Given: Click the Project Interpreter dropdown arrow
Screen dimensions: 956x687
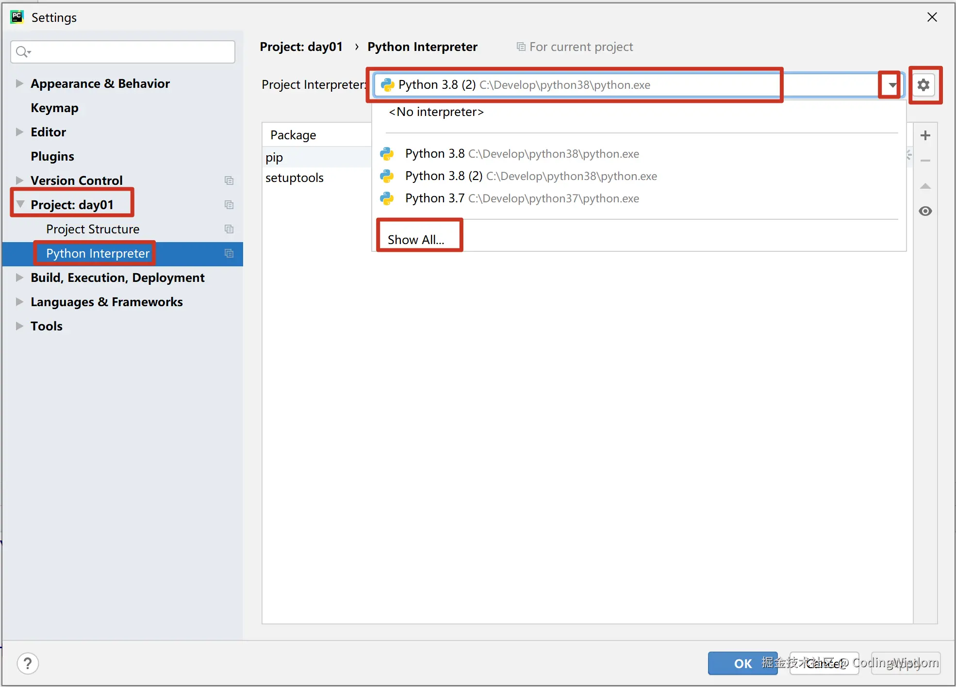Looking at the screenshot, I should coord(892,85).
